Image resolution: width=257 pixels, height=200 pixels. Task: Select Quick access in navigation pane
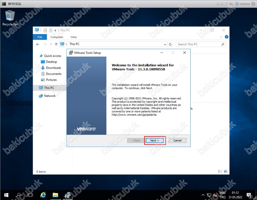click(50, 56)
